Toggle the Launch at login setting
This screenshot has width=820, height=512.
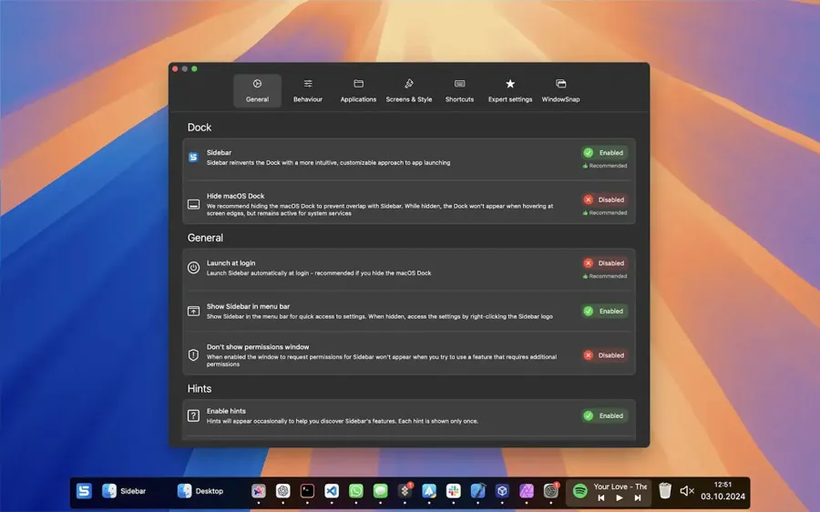tap(605, 263)
